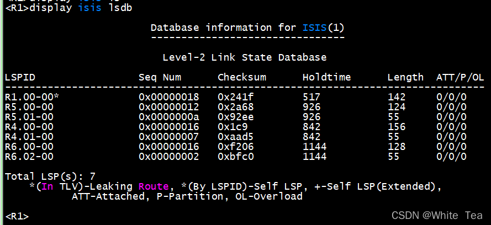Click the empty <R1> prompt at the bottom

(x=17, y=216)
